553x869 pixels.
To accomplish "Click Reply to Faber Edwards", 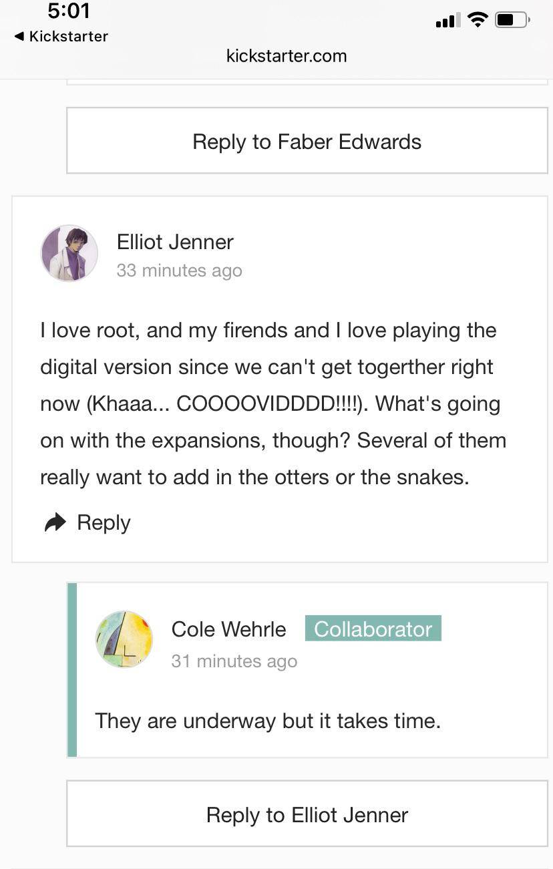I will pos(307,141).
